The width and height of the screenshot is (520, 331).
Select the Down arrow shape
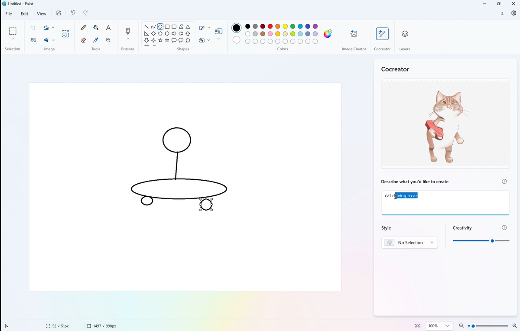coord(146,40)
